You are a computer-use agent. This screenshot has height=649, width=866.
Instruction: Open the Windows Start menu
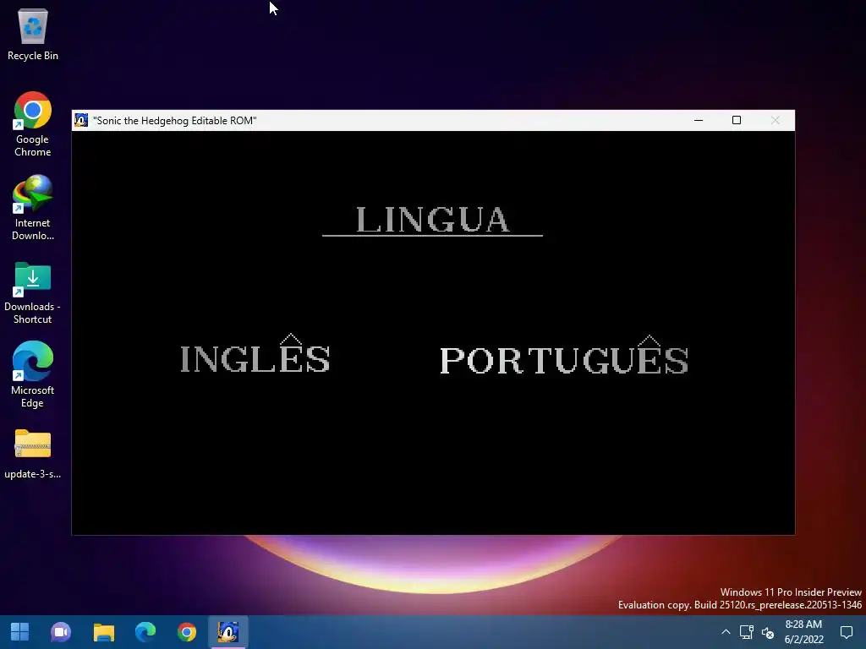[20, 632]
